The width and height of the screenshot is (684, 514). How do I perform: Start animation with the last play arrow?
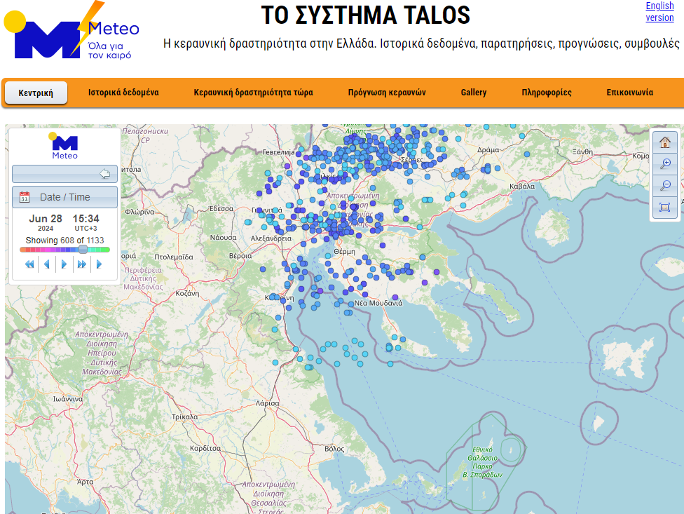pos(99,264)
